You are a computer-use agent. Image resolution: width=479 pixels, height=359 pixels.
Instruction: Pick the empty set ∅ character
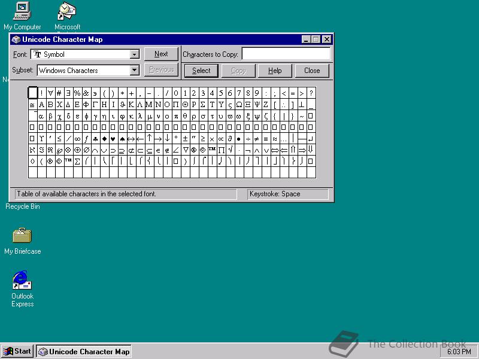point(86,150)
